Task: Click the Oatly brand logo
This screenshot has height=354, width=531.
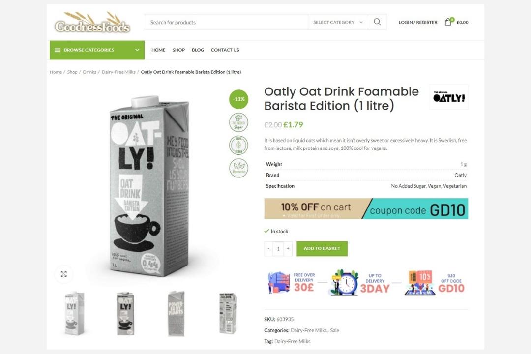Action: coord(448,97)
